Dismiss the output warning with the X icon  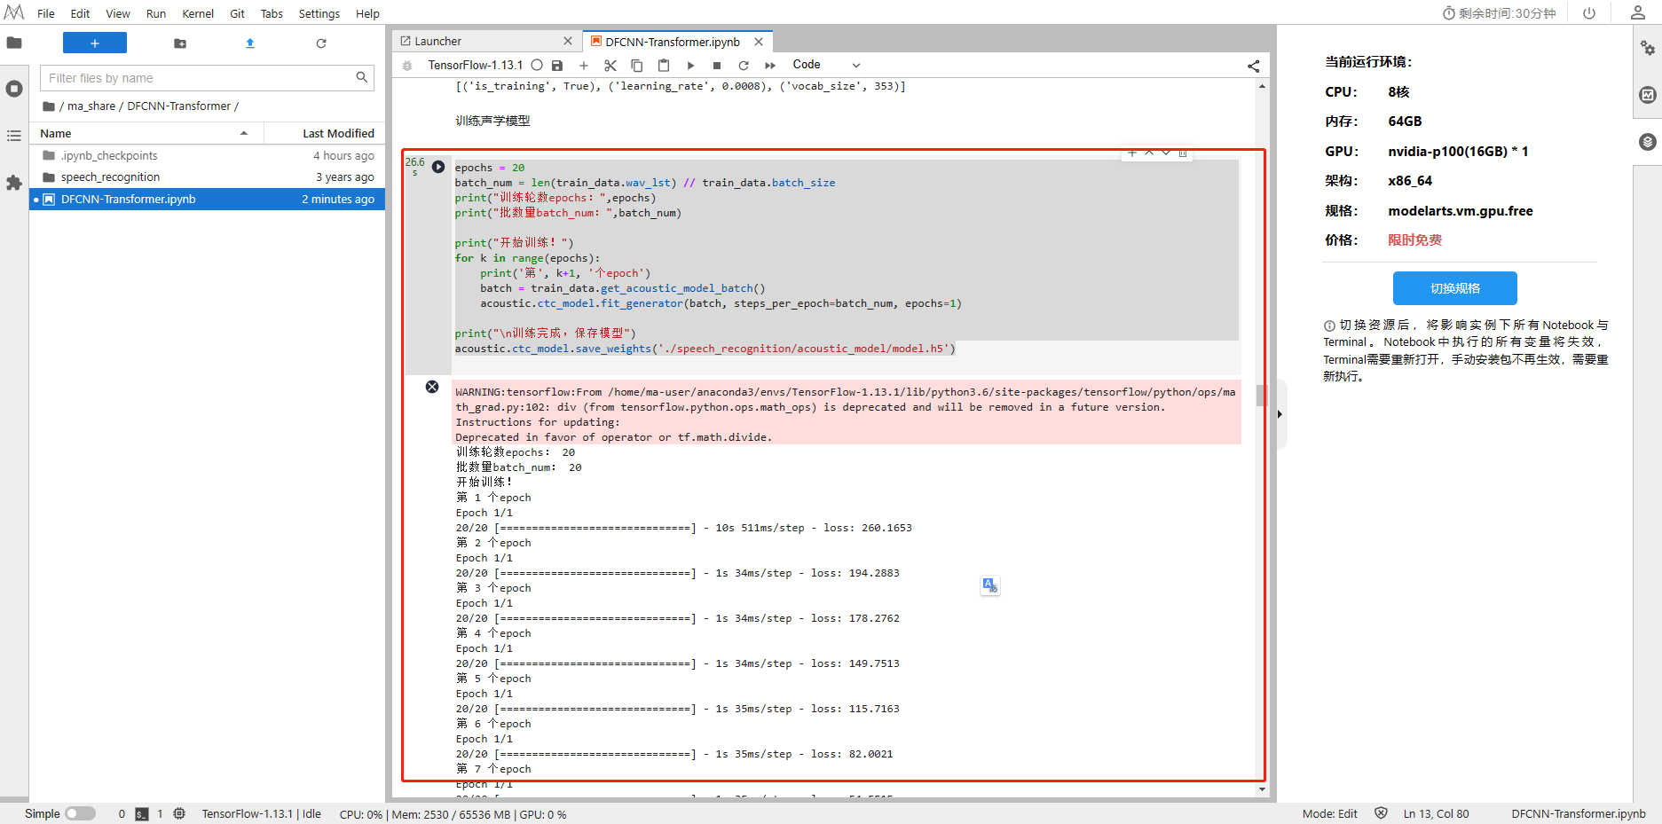click(x=432, y=387)
